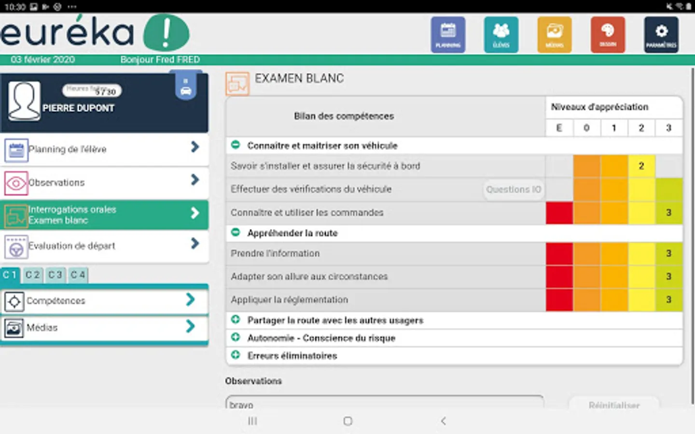Select the Interrogations orales Examen blanc menu entry
695x434 pixels.
click(97, 215)
